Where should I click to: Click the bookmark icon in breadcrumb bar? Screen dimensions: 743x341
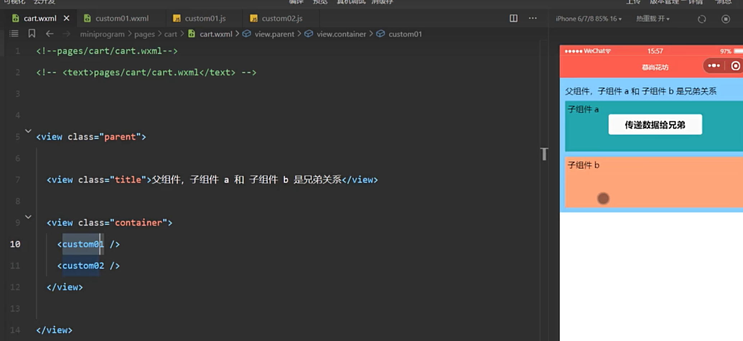pyautogui.click(x=32, y=34)
